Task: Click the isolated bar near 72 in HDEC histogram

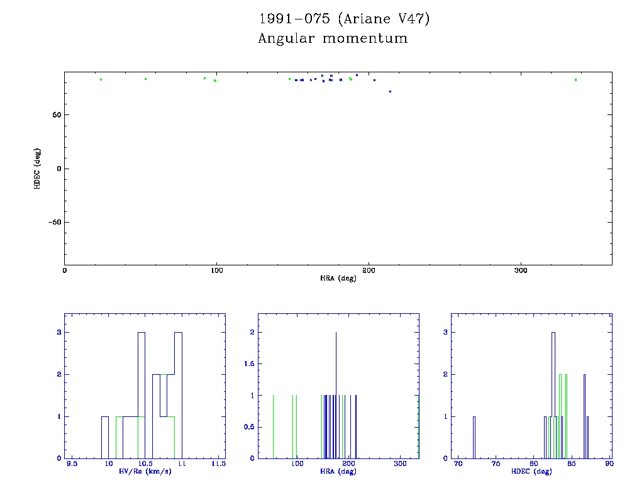Action: (474, 437)
